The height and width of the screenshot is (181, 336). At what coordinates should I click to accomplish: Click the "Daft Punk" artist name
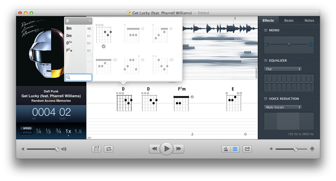point(51,91)
